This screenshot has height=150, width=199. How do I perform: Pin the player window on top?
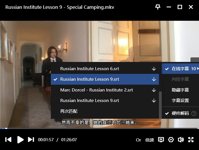coord(158,7)
